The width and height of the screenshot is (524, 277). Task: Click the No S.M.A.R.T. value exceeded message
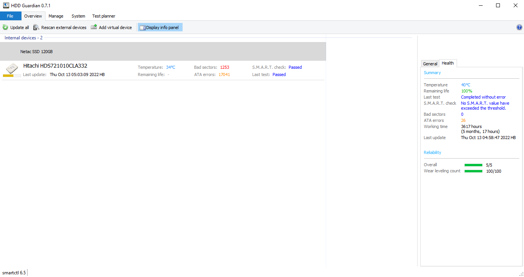click(x=485, y=105)
